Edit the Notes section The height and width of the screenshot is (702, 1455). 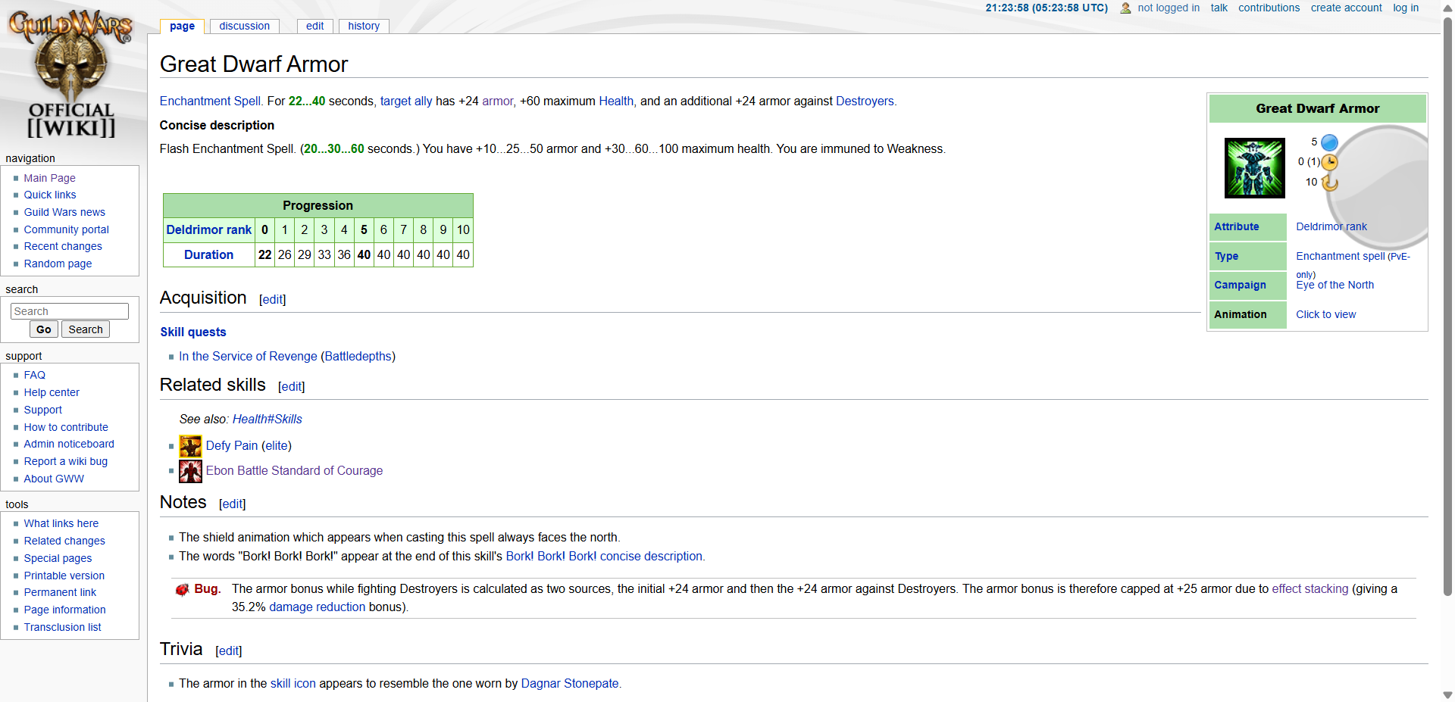[x=233, y=504]
